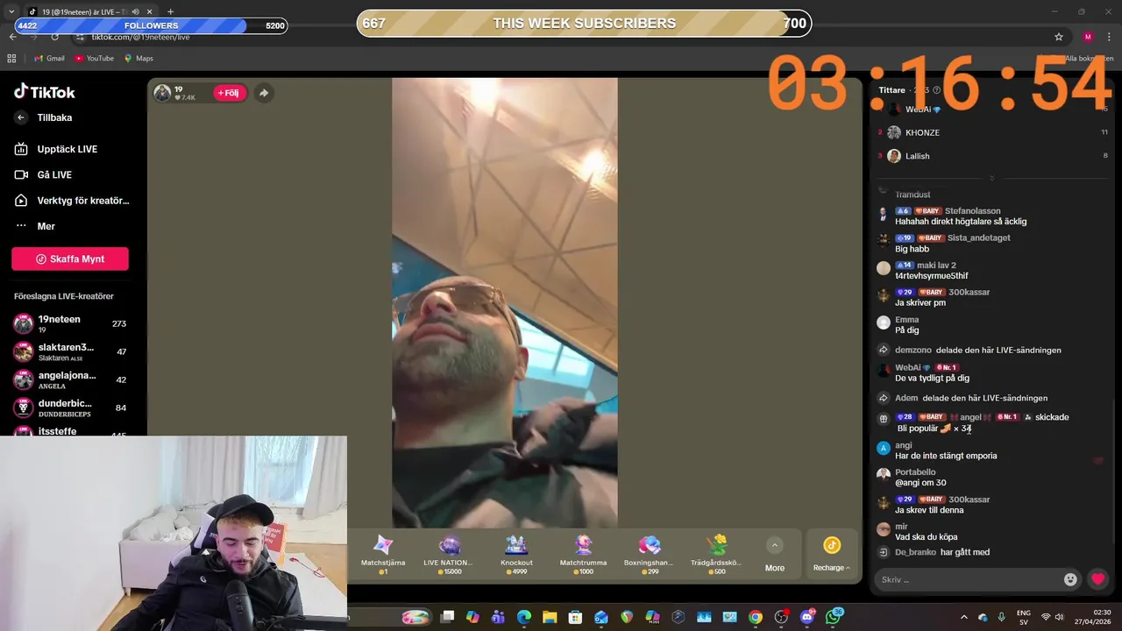
Task: Select the Knockout gift
Action: pos(516,554)
